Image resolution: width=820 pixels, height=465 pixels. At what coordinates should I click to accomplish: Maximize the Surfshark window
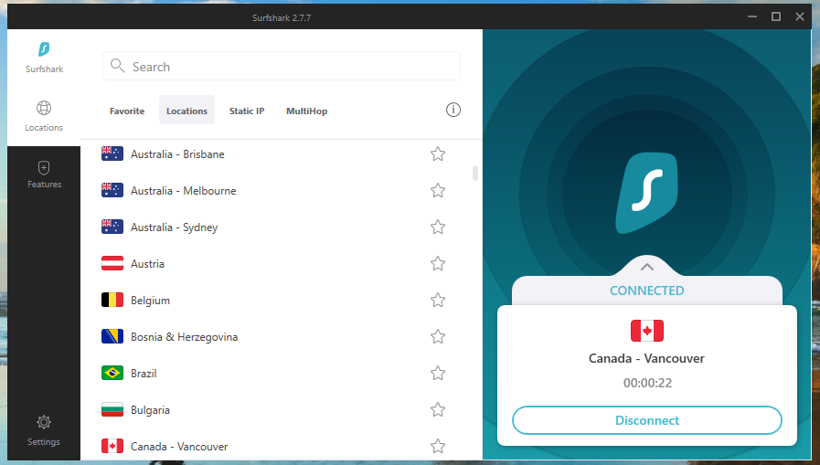776,16
